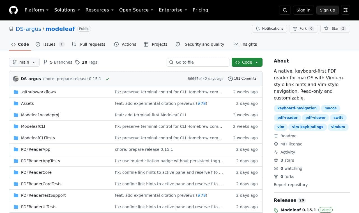Expand the Solutions menu
The width and height of the screenshot is (359, 213).
coord(67,10)
